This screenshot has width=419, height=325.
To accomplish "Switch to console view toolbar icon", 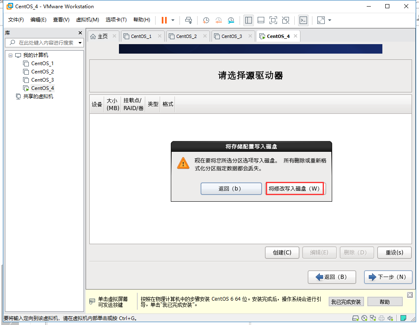I will pos(303,20).
